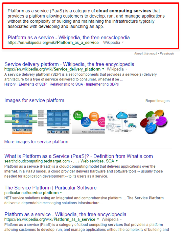Select the Self-Service Platform image thumbnail
Viewport: 184px width, 233px height.
[88, 122]
